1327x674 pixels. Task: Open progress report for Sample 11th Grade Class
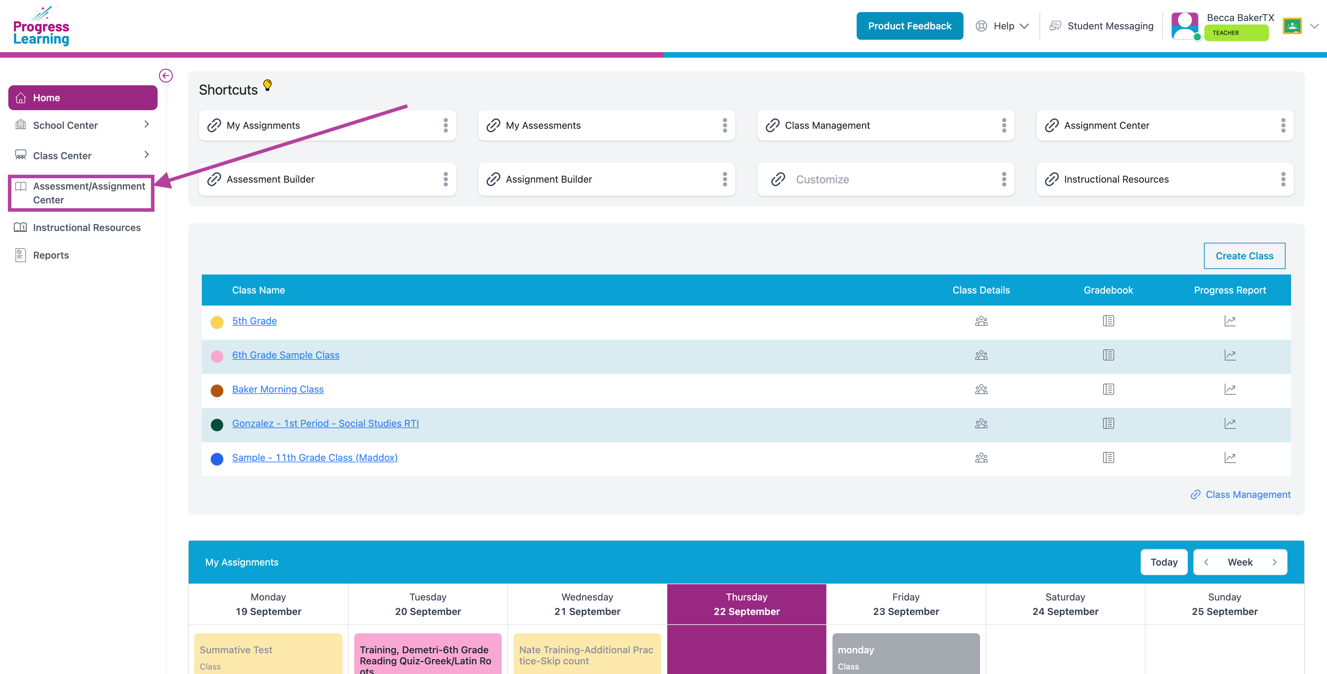tap(1230, 458)
